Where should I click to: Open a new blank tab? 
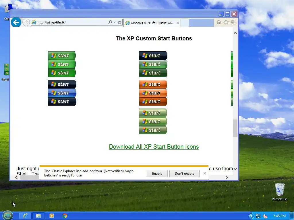(x=185, y=23)
